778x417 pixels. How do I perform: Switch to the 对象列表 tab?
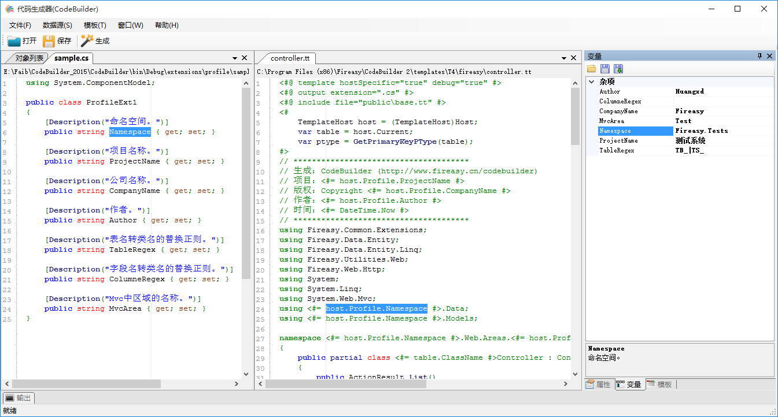(x=29, y=58)
